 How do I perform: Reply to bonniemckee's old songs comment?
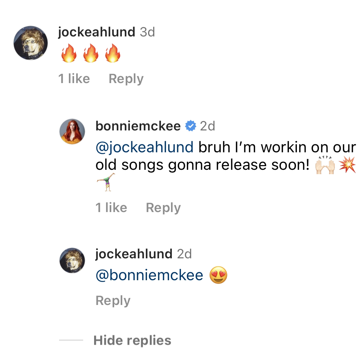pyautogui.click(x=163, y=208)
